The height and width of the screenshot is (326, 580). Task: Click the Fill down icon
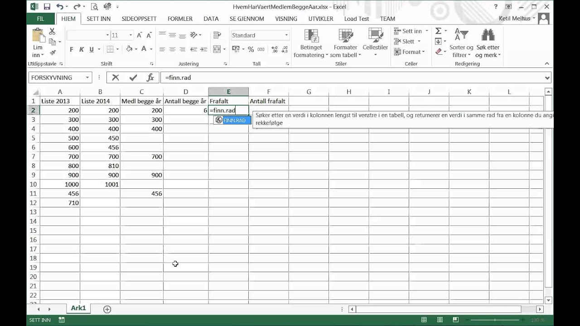[x=438, y=41]
